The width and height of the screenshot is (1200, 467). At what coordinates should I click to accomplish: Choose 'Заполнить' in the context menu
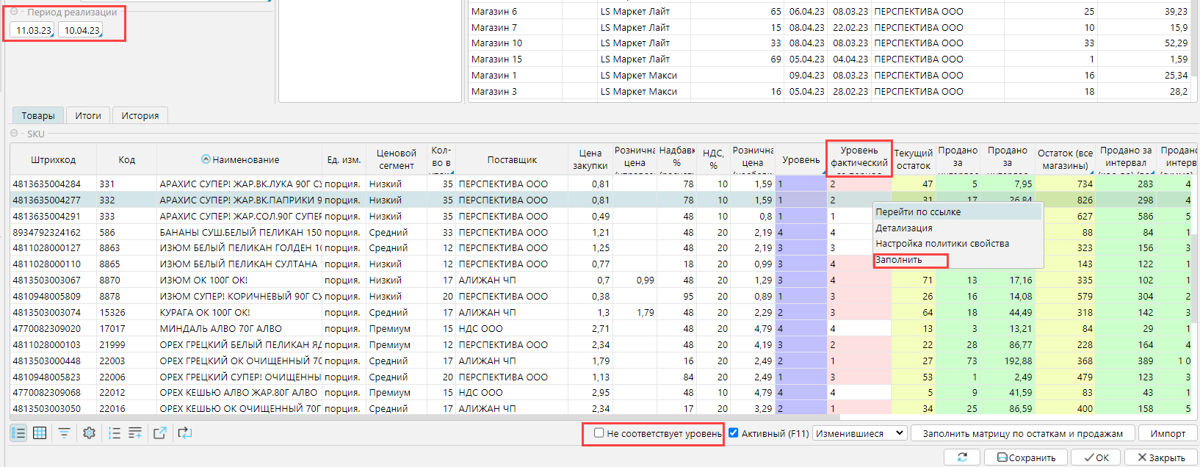[899, 260]
